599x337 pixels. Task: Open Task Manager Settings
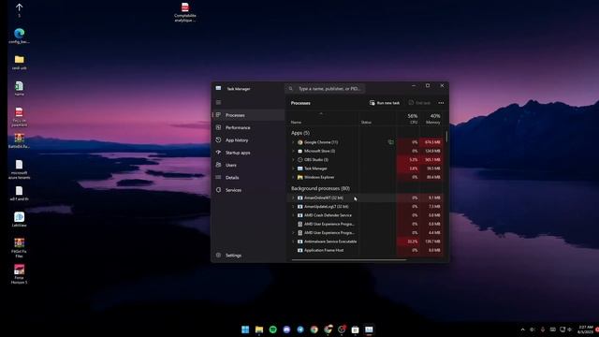[x=249, y=256]
